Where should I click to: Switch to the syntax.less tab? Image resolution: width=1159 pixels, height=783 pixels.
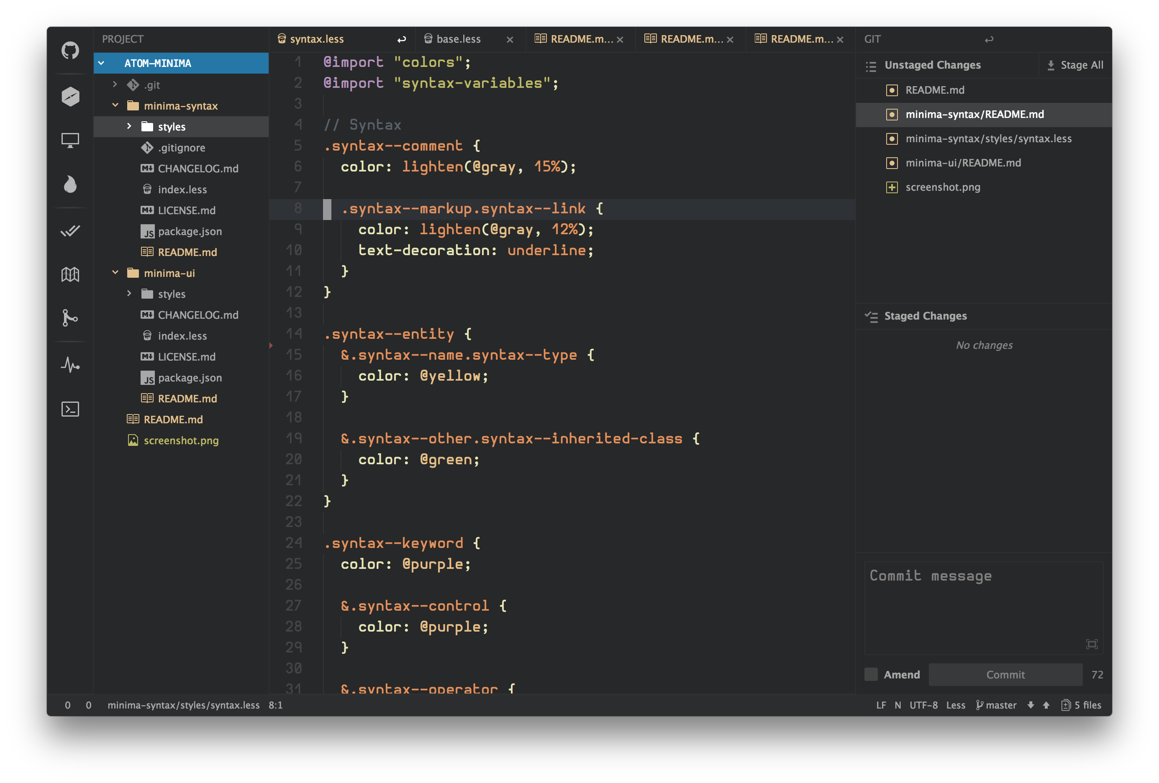coord(316,39)
